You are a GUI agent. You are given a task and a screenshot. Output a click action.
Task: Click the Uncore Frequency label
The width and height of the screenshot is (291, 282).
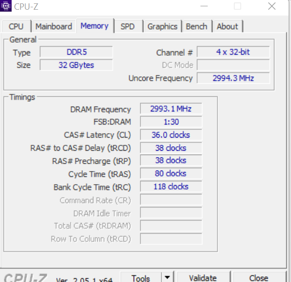point(161,78)
